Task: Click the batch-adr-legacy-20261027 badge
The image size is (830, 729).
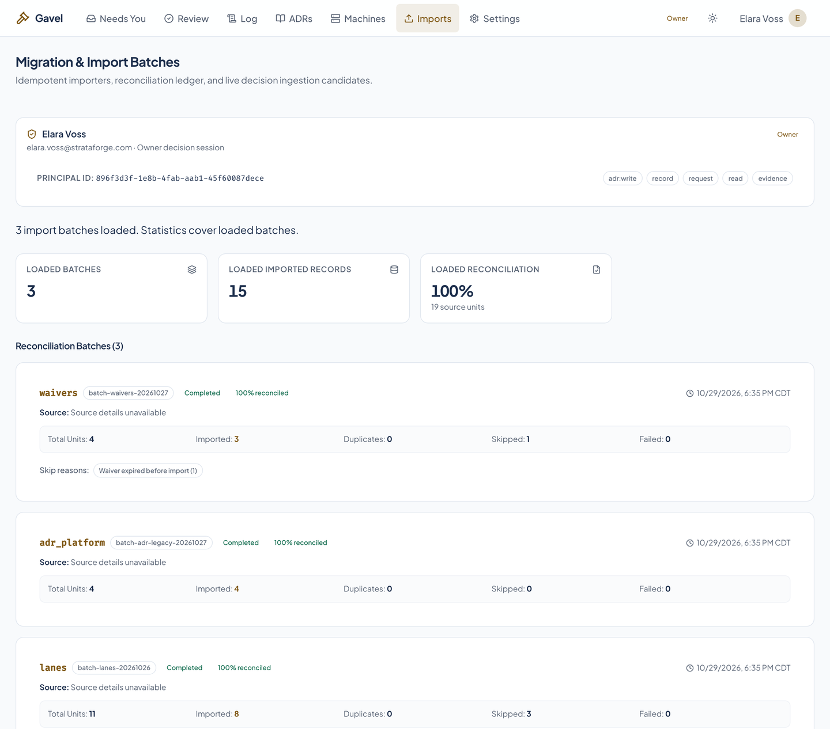Action: tap(161, 543)
